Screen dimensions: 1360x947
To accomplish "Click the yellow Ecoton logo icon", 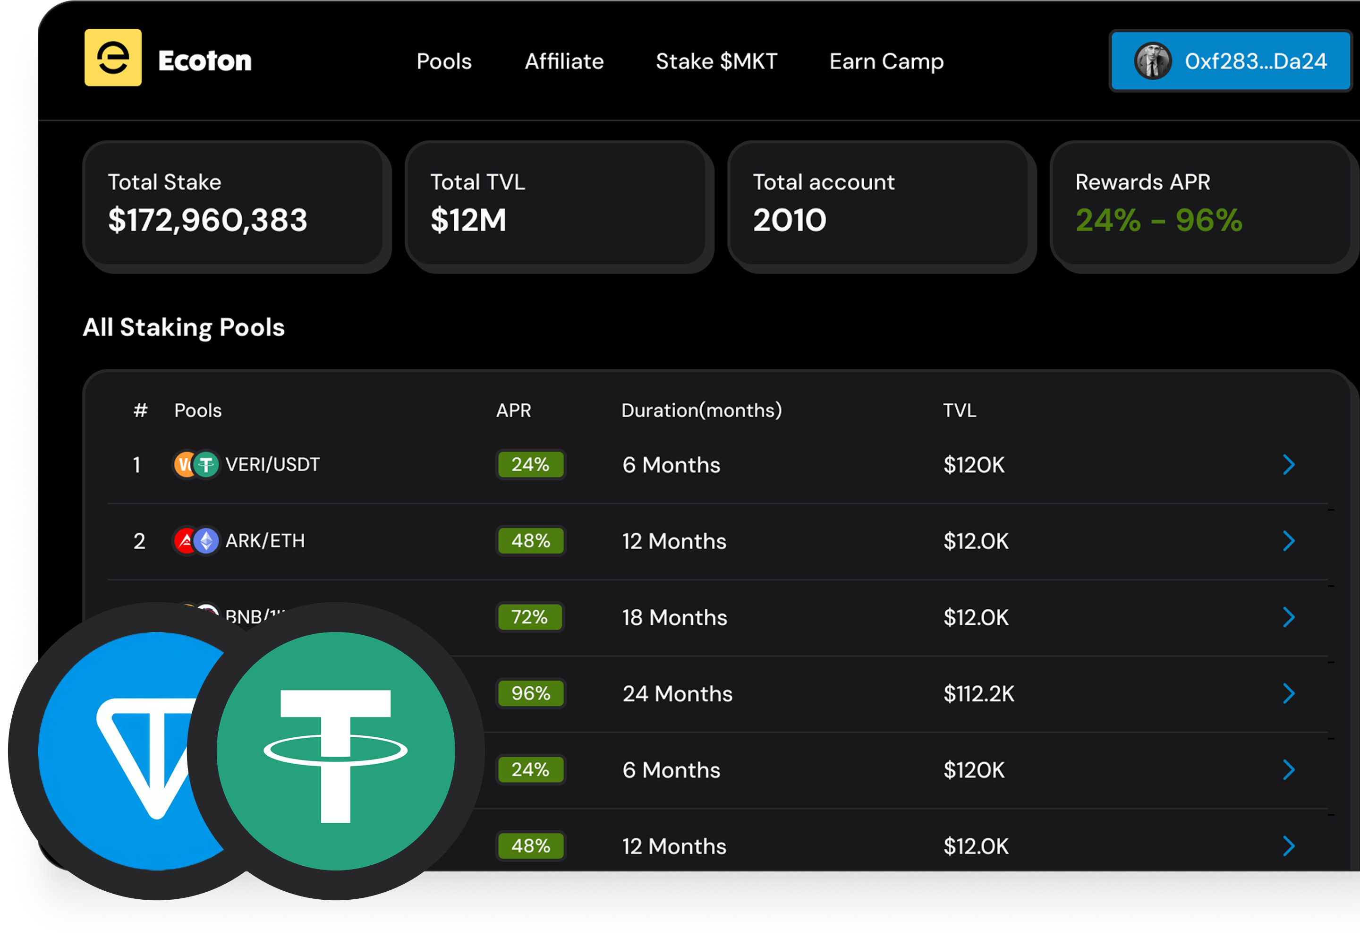I will click(x=112, y=58).
